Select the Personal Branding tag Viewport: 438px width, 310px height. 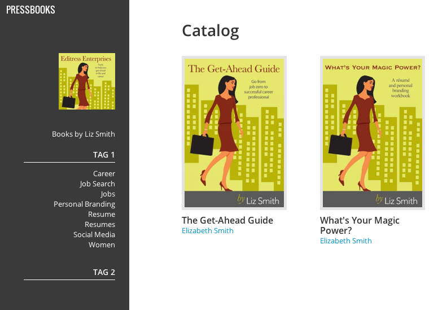(84, 204)
